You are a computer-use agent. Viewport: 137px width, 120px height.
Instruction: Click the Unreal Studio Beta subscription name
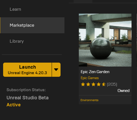click(x=27, y=98)
